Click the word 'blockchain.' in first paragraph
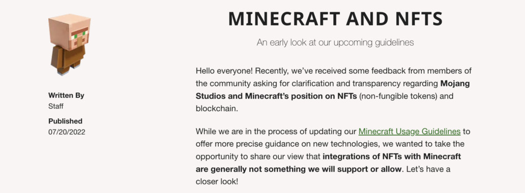The height and width of the screenshot is (193, 525). tap(217, 109)
